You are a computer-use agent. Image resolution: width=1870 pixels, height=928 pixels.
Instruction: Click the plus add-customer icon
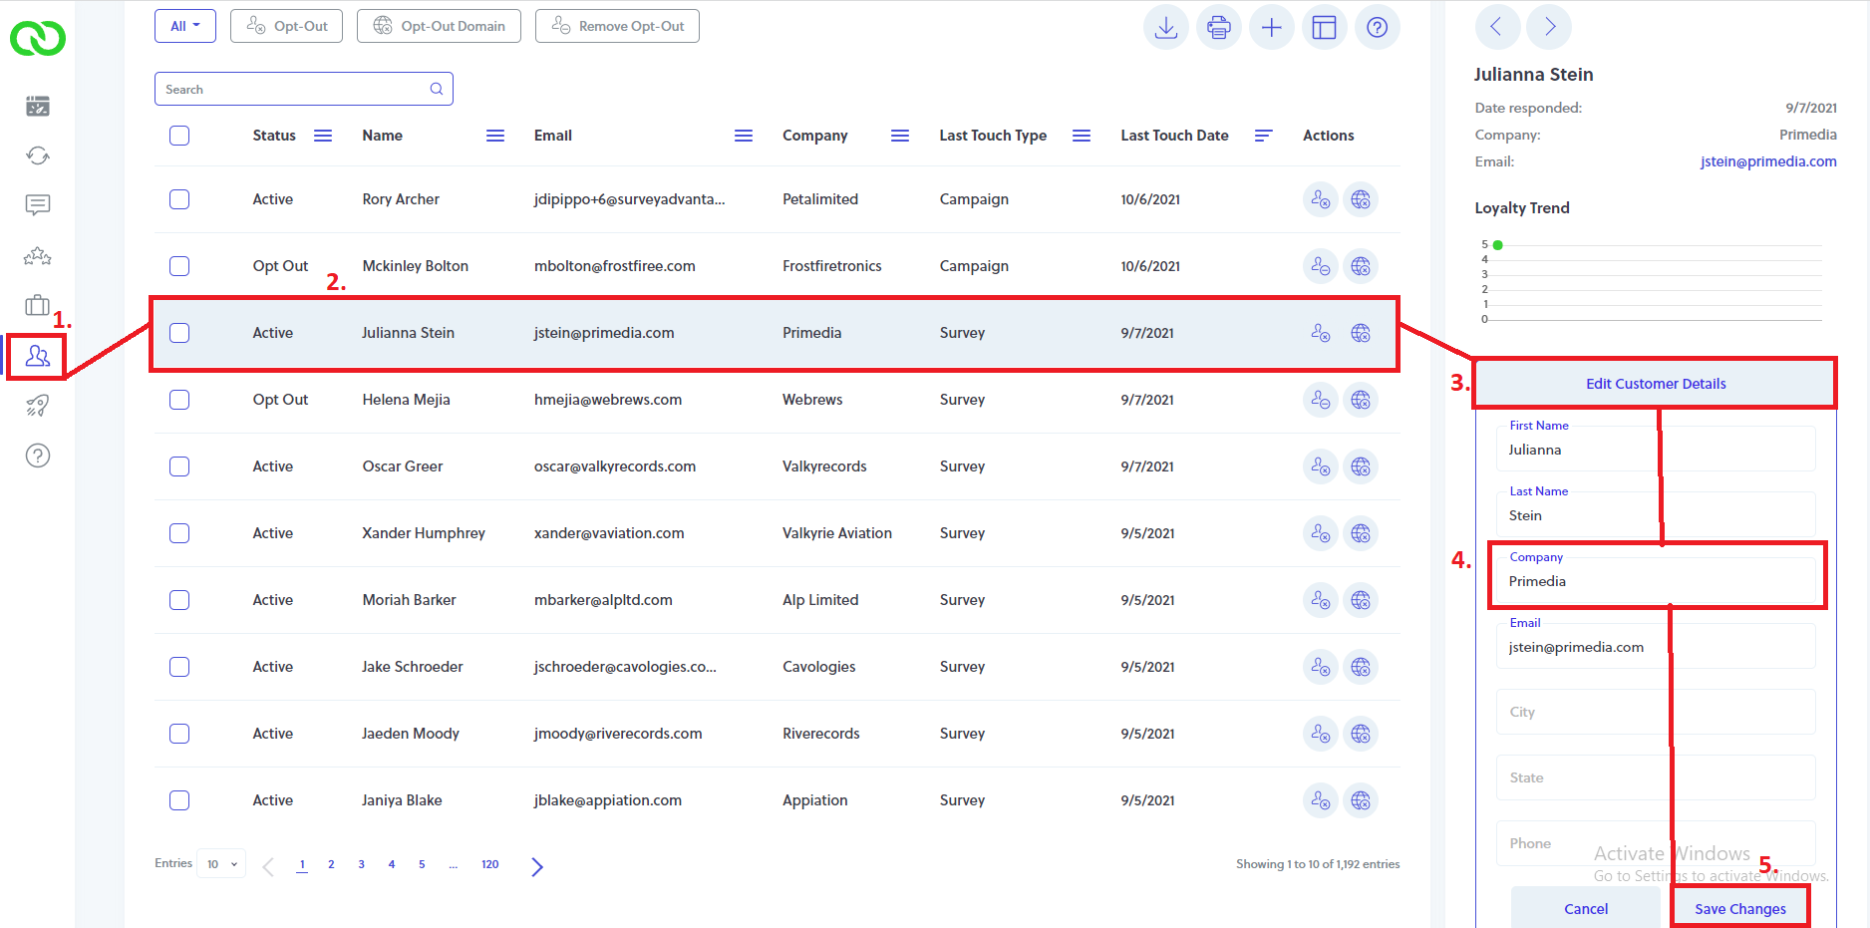pyautogui.click(x=1271, y=27)
